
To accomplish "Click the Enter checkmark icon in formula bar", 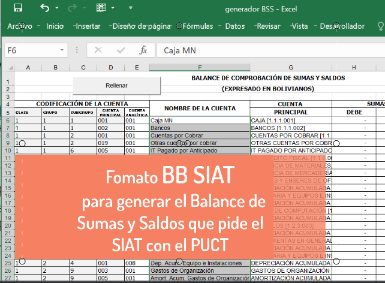I will [x=121, y=50].
